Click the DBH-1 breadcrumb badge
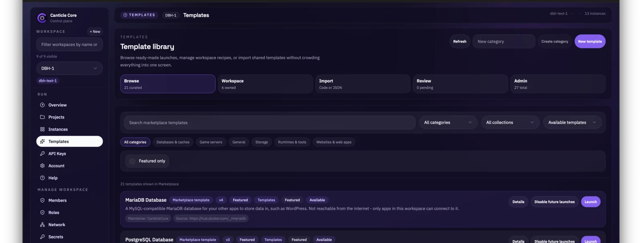Image resolution: width=642 pixels, height=243 pixels. point(171,15)
